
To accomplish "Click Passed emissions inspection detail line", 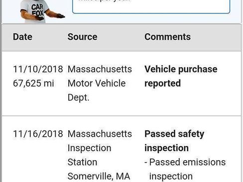I will 185,169.
